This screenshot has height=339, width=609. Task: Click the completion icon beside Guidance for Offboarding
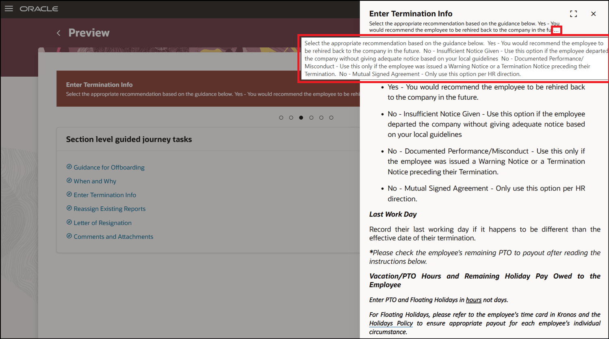[69, 167]
